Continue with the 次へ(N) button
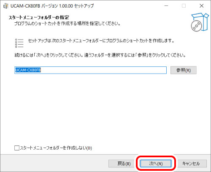Image resolution: width=211 pixels, height=172 pixels. click(x=156, y=164)
